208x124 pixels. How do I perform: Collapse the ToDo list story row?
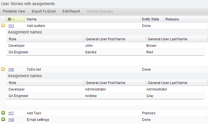point(3,69)
